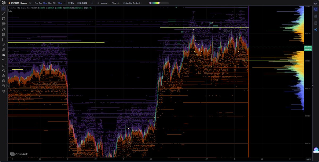Select the brush drawing tool

[4, 65]
